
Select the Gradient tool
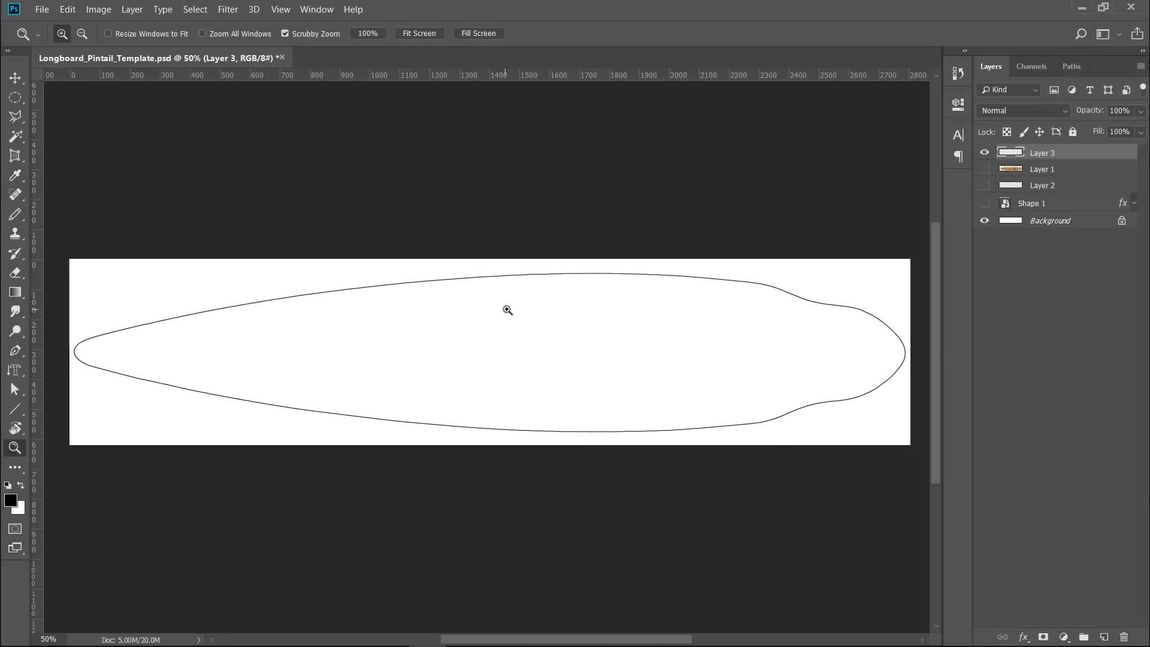tap(15, 292)
